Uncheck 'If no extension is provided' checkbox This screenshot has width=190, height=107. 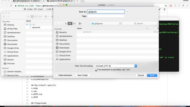96,70
